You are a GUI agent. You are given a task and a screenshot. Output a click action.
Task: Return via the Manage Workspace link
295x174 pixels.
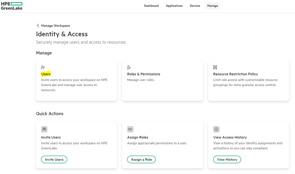56,26
